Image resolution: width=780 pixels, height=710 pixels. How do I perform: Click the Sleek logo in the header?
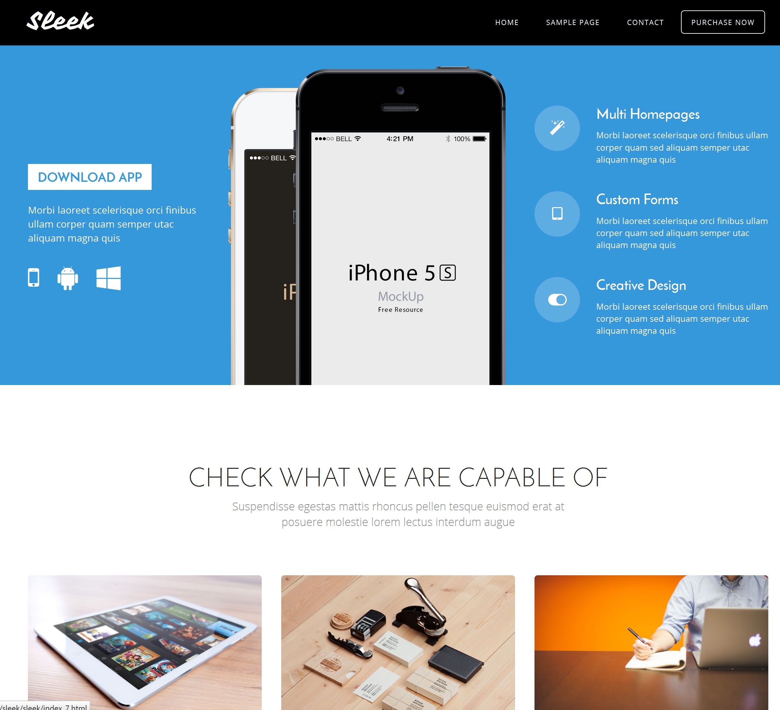pyautogui.click(x=60, y=20)
